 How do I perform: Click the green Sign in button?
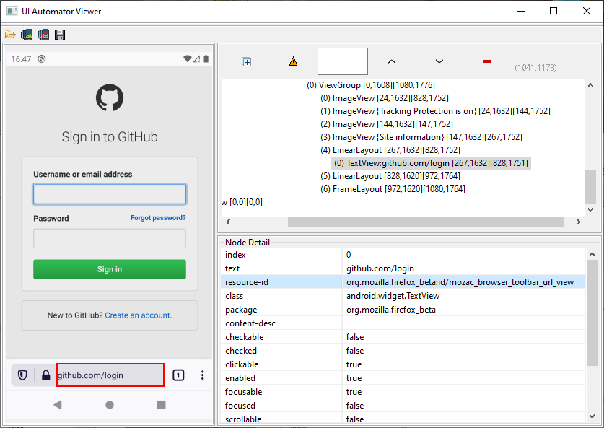click(110, 269)
